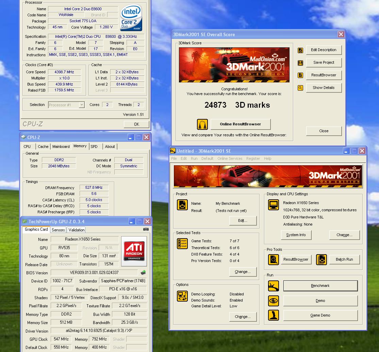
Task: Click the DRAM Frequency value 527.8 MHz
Action: [x=94, y=188]
